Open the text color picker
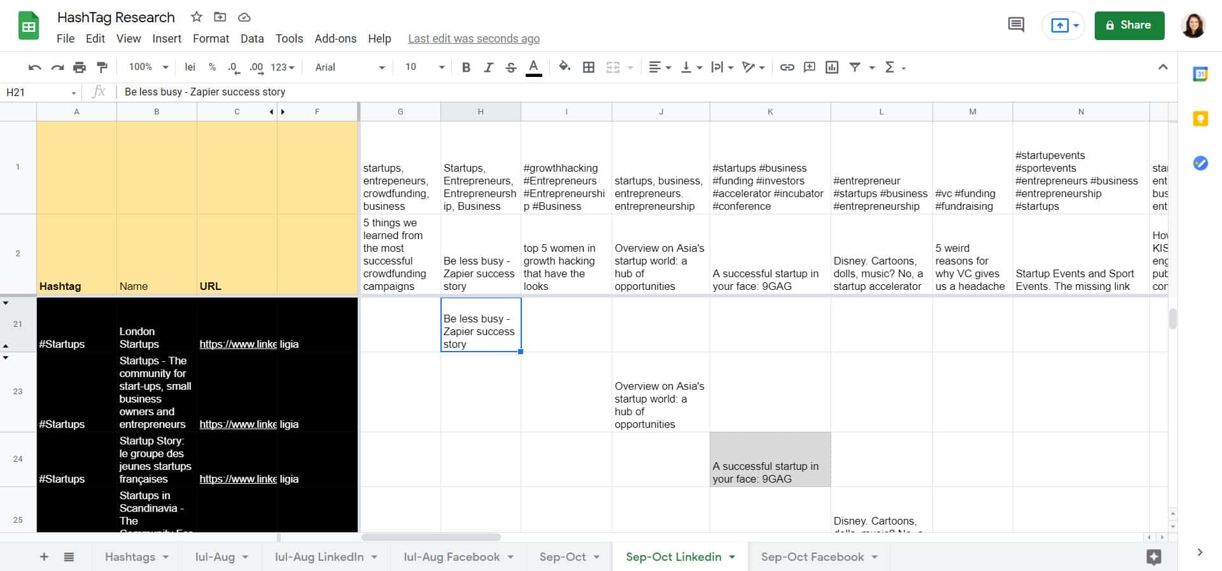Screen dimensions: 1222x571 coord(534,67)
